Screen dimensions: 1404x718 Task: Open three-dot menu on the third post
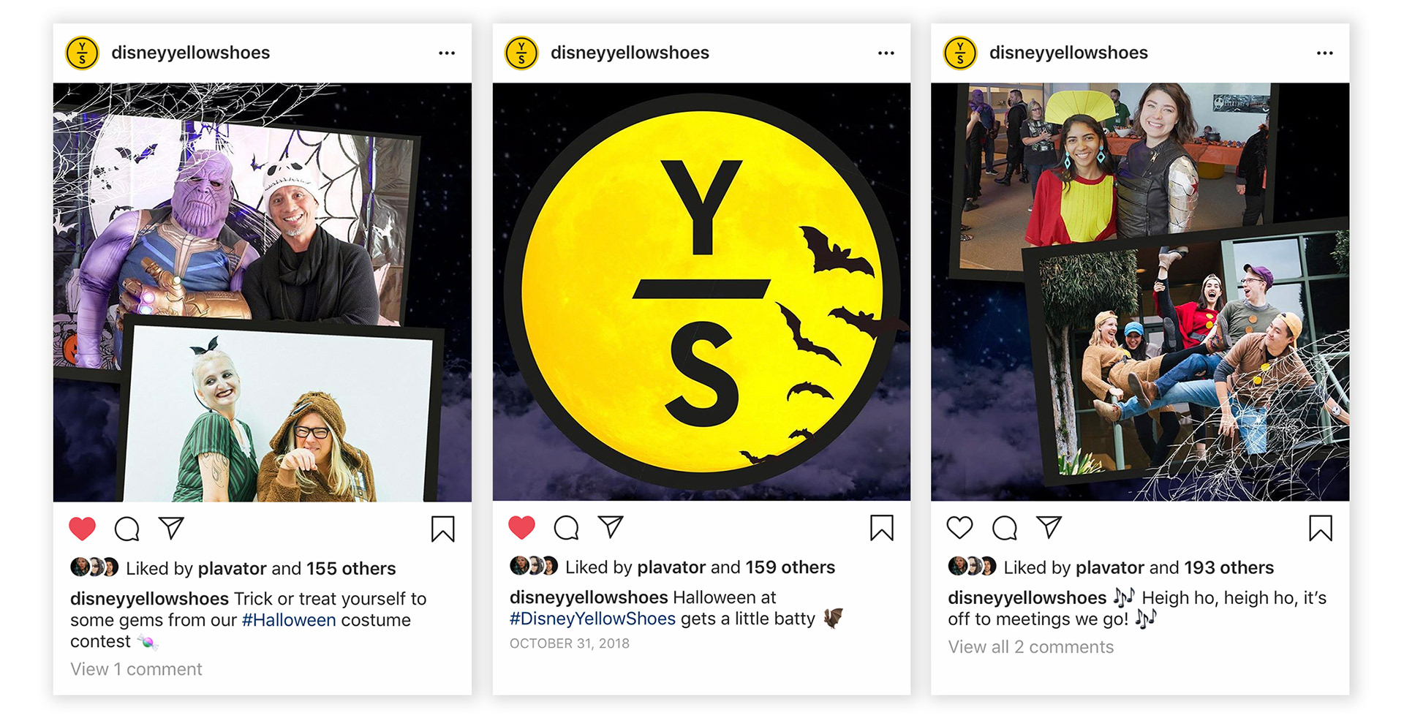pos(1325,53)
